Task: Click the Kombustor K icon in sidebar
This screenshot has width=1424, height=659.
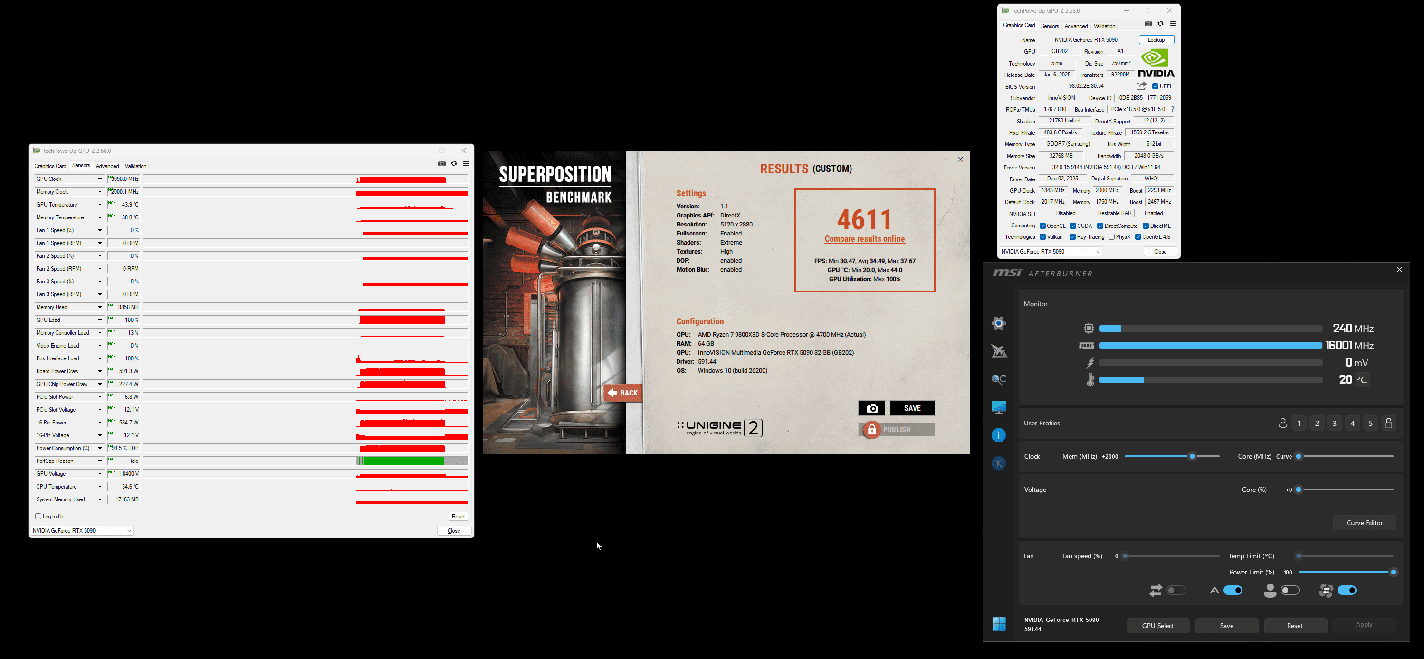Action: (998, 463)
